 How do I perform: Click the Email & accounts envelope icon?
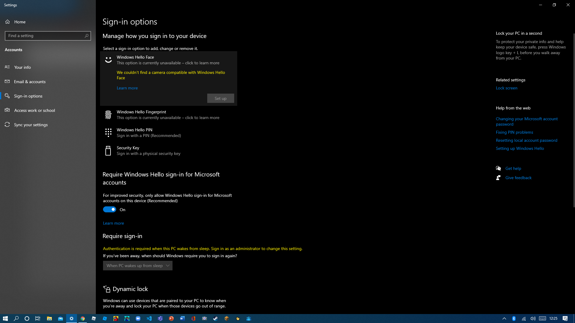click(7, 81)
